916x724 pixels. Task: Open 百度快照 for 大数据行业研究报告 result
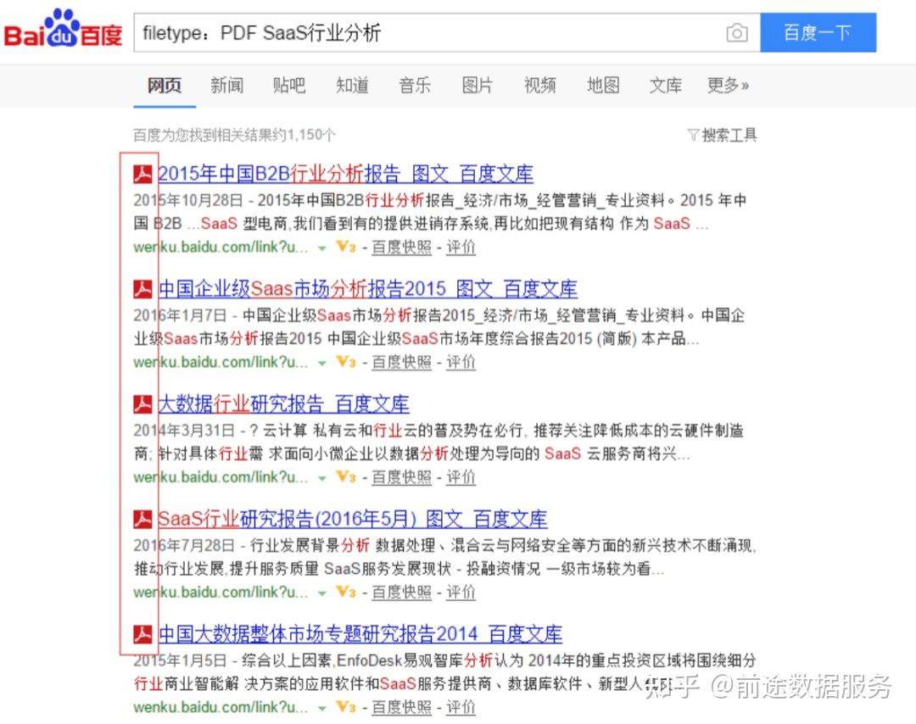[401, 477]
